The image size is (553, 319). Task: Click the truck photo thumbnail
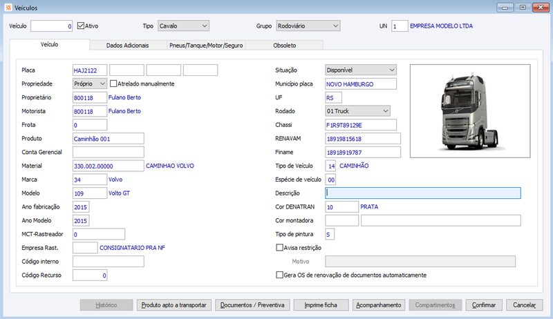click(x=470, y=111)
